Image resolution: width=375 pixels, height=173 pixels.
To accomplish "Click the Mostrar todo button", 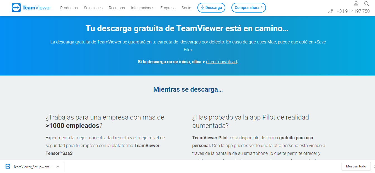I will (x=356, y=166).
